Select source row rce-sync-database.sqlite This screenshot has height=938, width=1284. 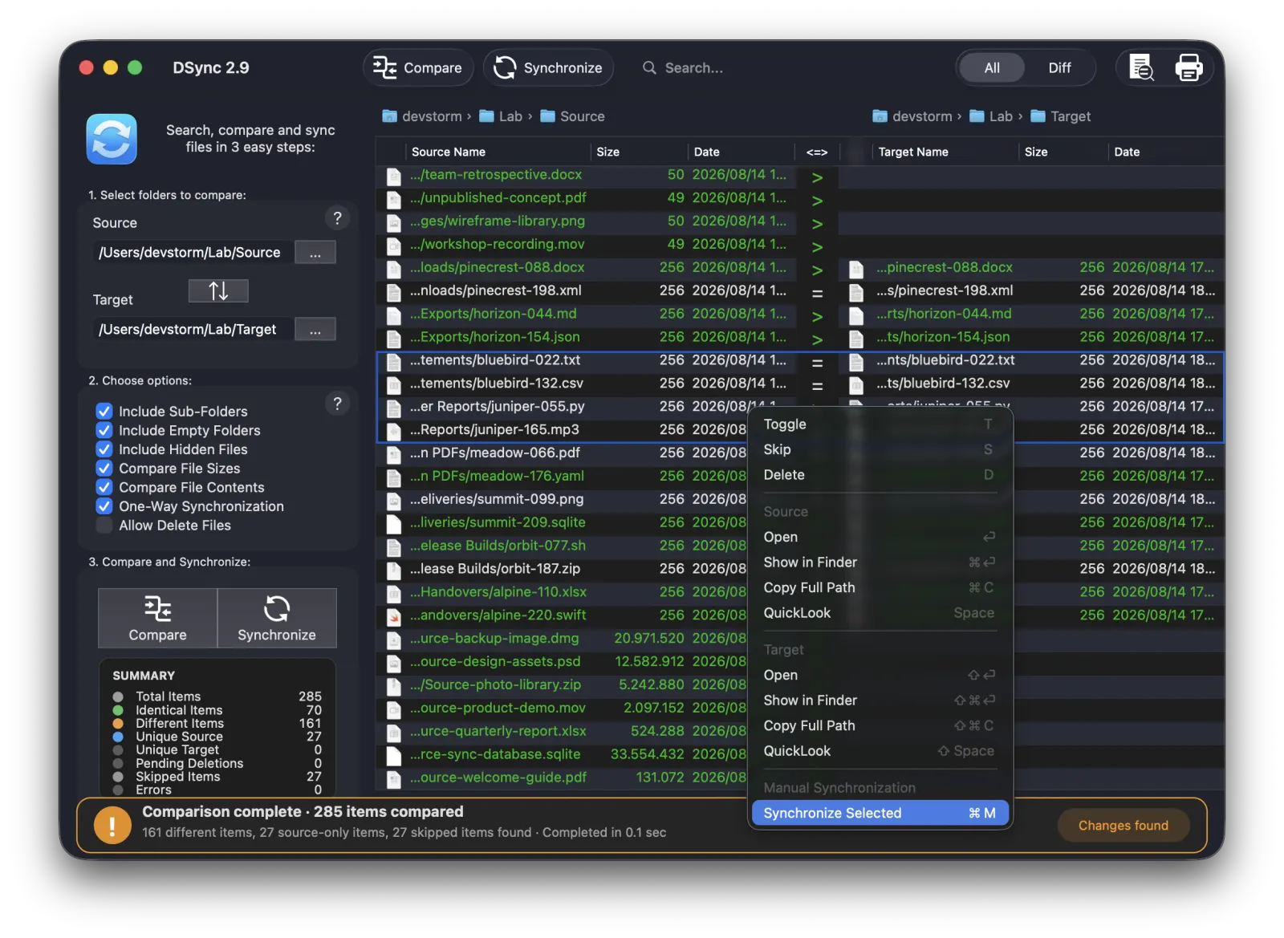(x=562, y=755)
